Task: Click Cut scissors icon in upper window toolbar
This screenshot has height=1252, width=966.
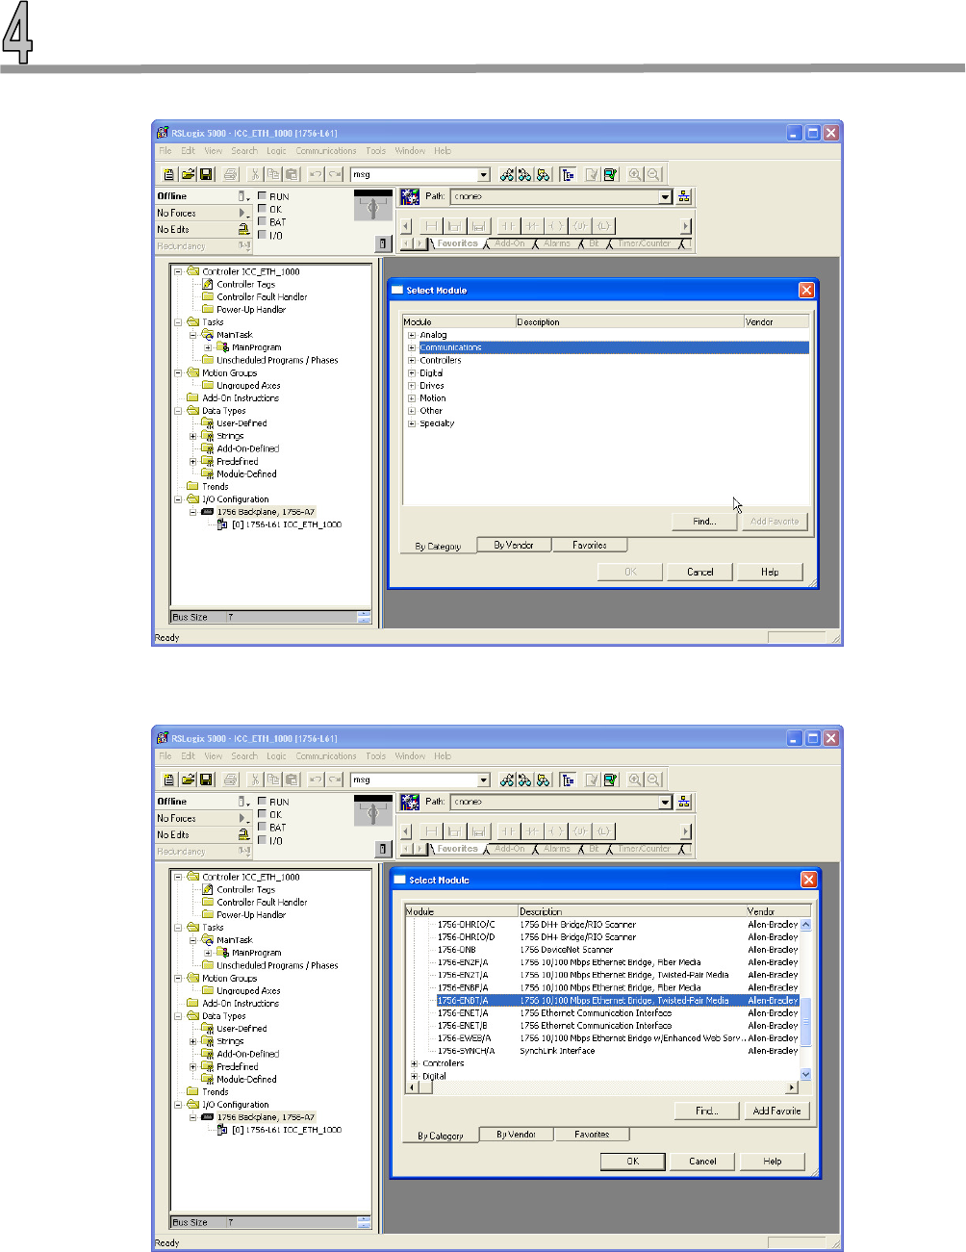Action: (255, 174)
